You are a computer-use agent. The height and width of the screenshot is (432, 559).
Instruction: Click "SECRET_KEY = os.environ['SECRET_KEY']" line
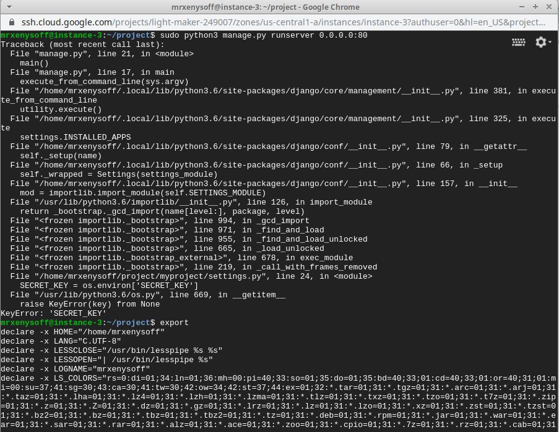pos(109,285)
